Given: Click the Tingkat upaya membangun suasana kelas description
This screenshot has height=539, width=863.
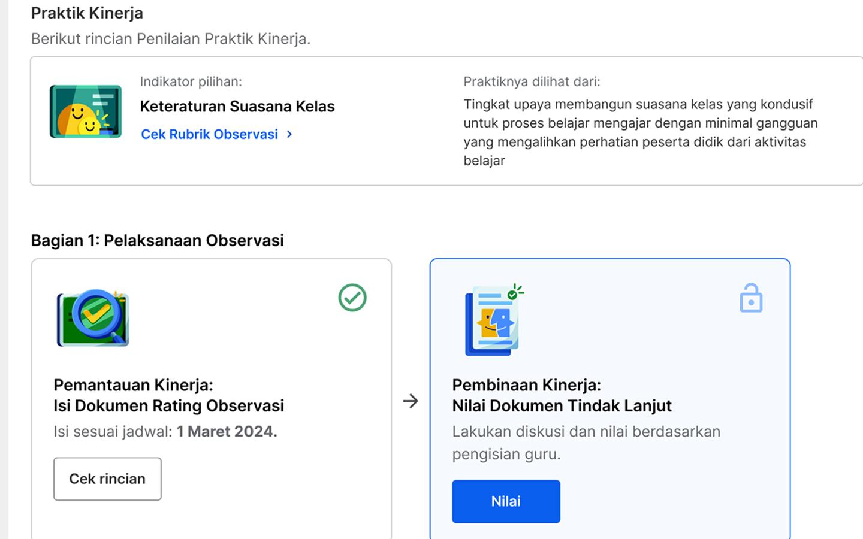Looking at the screenshot, I should [640, 132].
